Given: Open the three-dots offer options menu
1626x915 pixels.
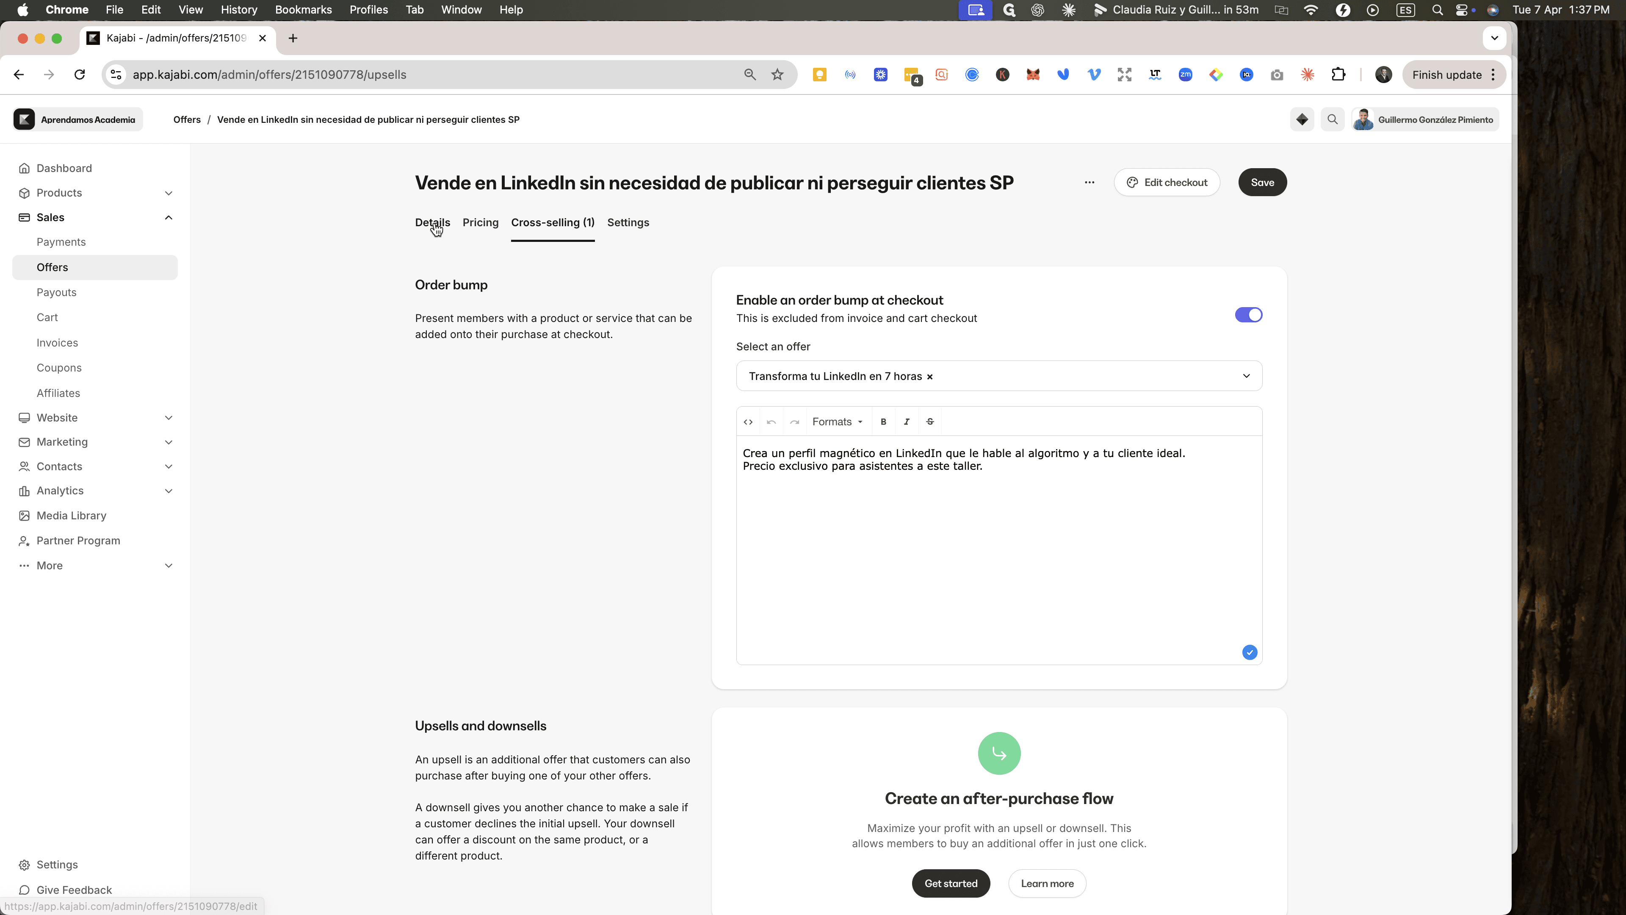Looking at the screenshot, I should coord(1090,183).
